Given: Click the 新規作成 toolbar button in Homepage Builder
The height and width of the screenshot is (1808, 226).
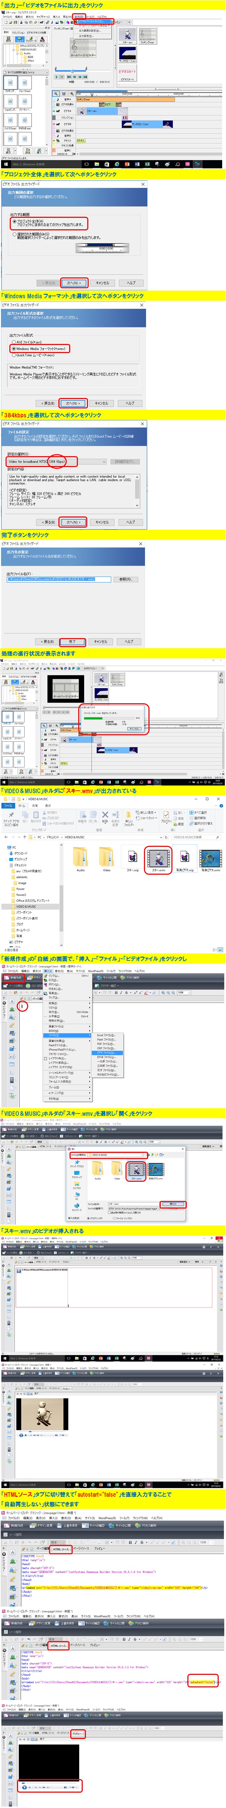Looking at the screenshot, I should pos(14,977).
